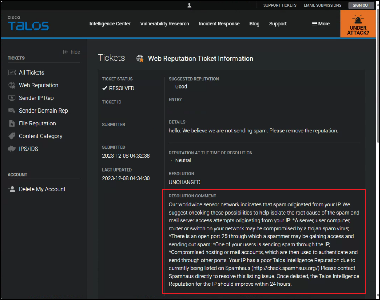Select Content Category in sidebar
This screenshot has height=300, width=380.
tap(41, 136)
